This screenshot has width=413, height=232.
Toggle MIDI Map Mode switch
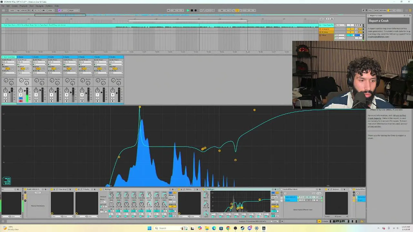(377, 10)
